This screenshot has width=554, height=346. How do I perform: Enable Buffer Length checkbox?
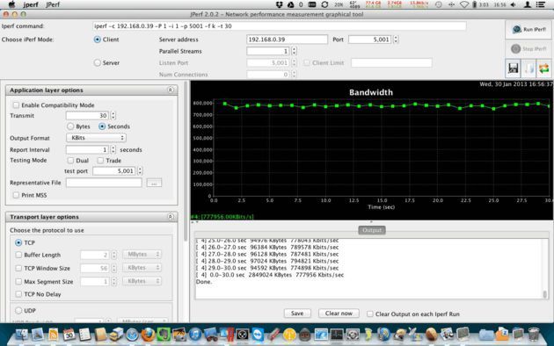tap(18, 255)
